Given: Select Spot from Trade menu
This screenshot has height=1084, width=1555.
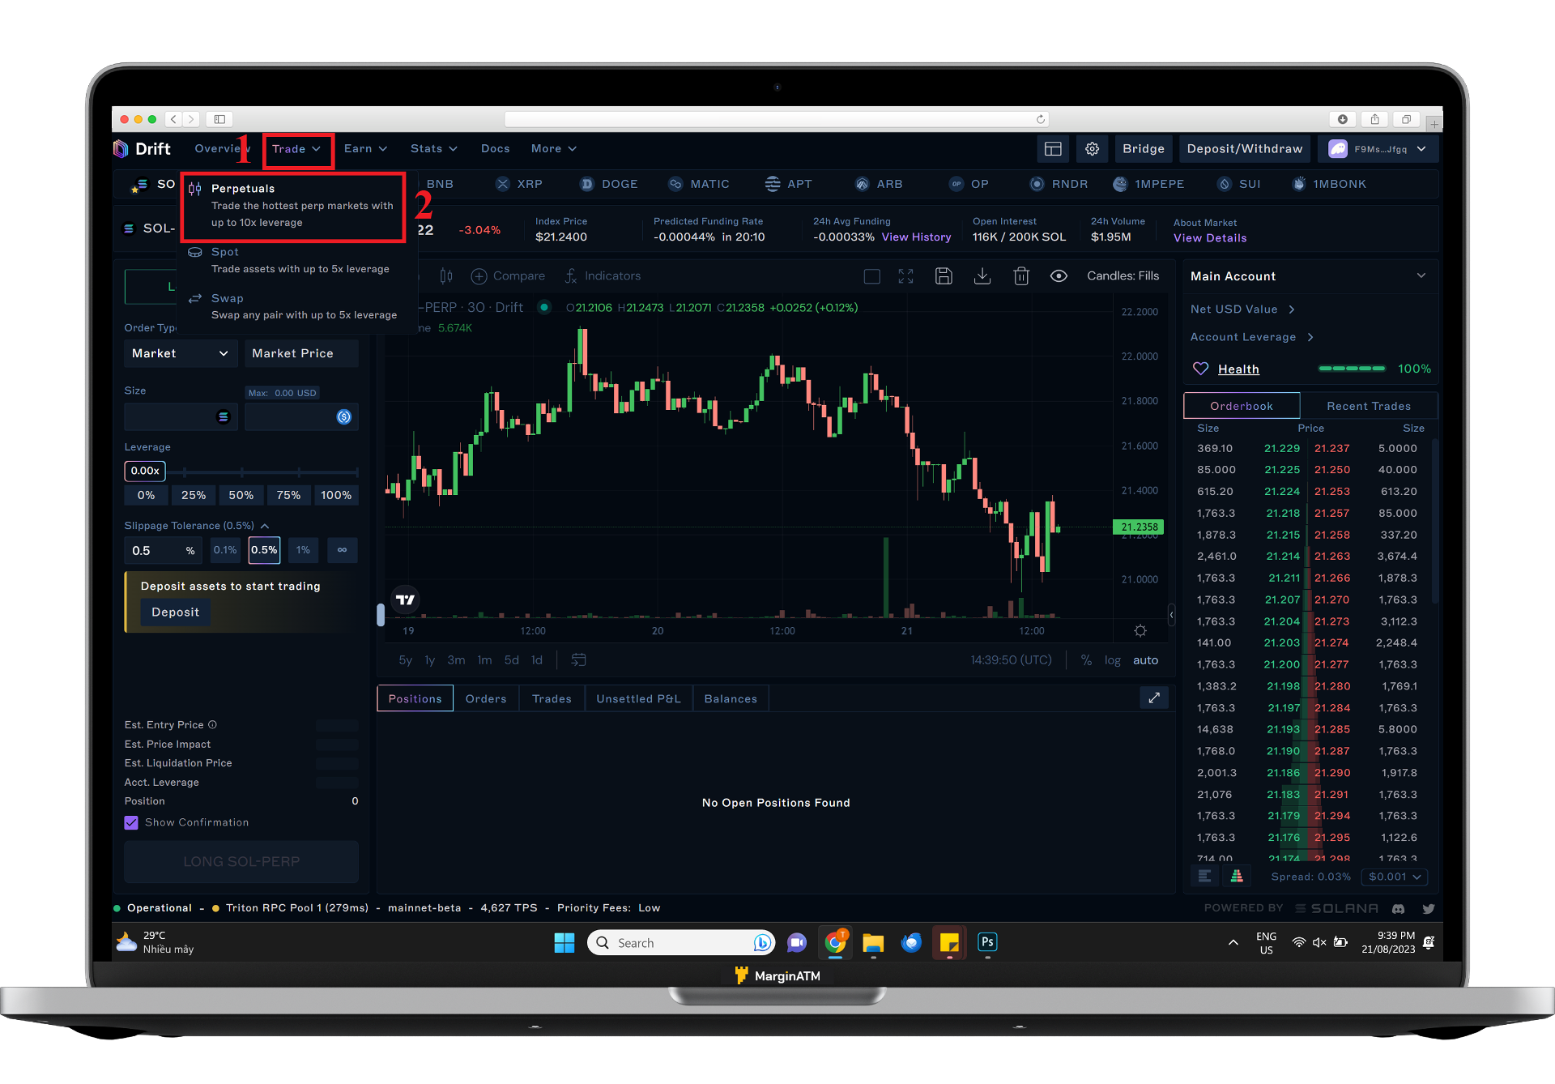Looking at the screenshot, I should [293, 260].
